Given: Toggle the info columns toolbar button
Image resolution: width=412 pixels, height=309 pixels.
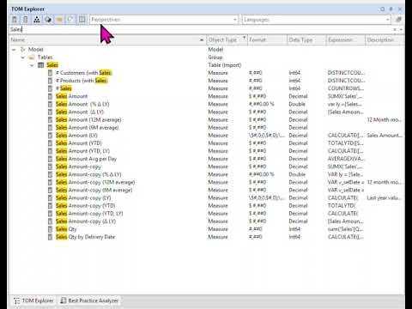Looking at the screenshot, I should pyautogui.click(x=82, y=20).
